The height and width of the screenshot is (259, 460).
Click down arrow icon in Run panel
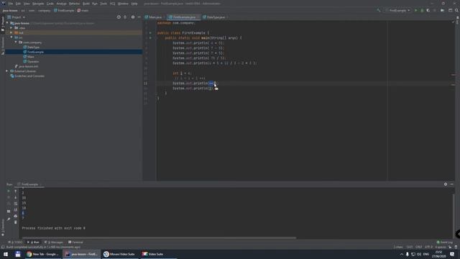pyautogui.click(x=16, y=197)
